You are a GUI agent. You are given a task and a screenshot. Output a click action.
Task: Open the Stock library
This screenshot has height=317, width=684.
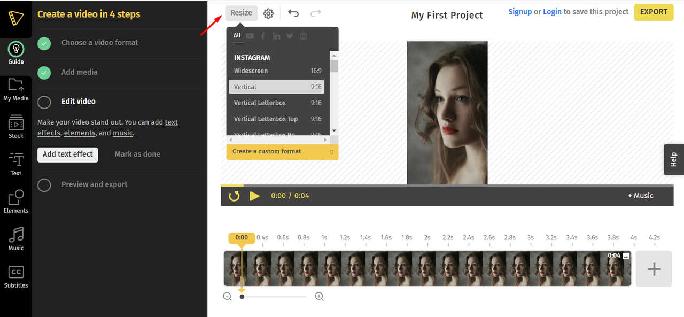pyautogui.click(x=16, y=127)
